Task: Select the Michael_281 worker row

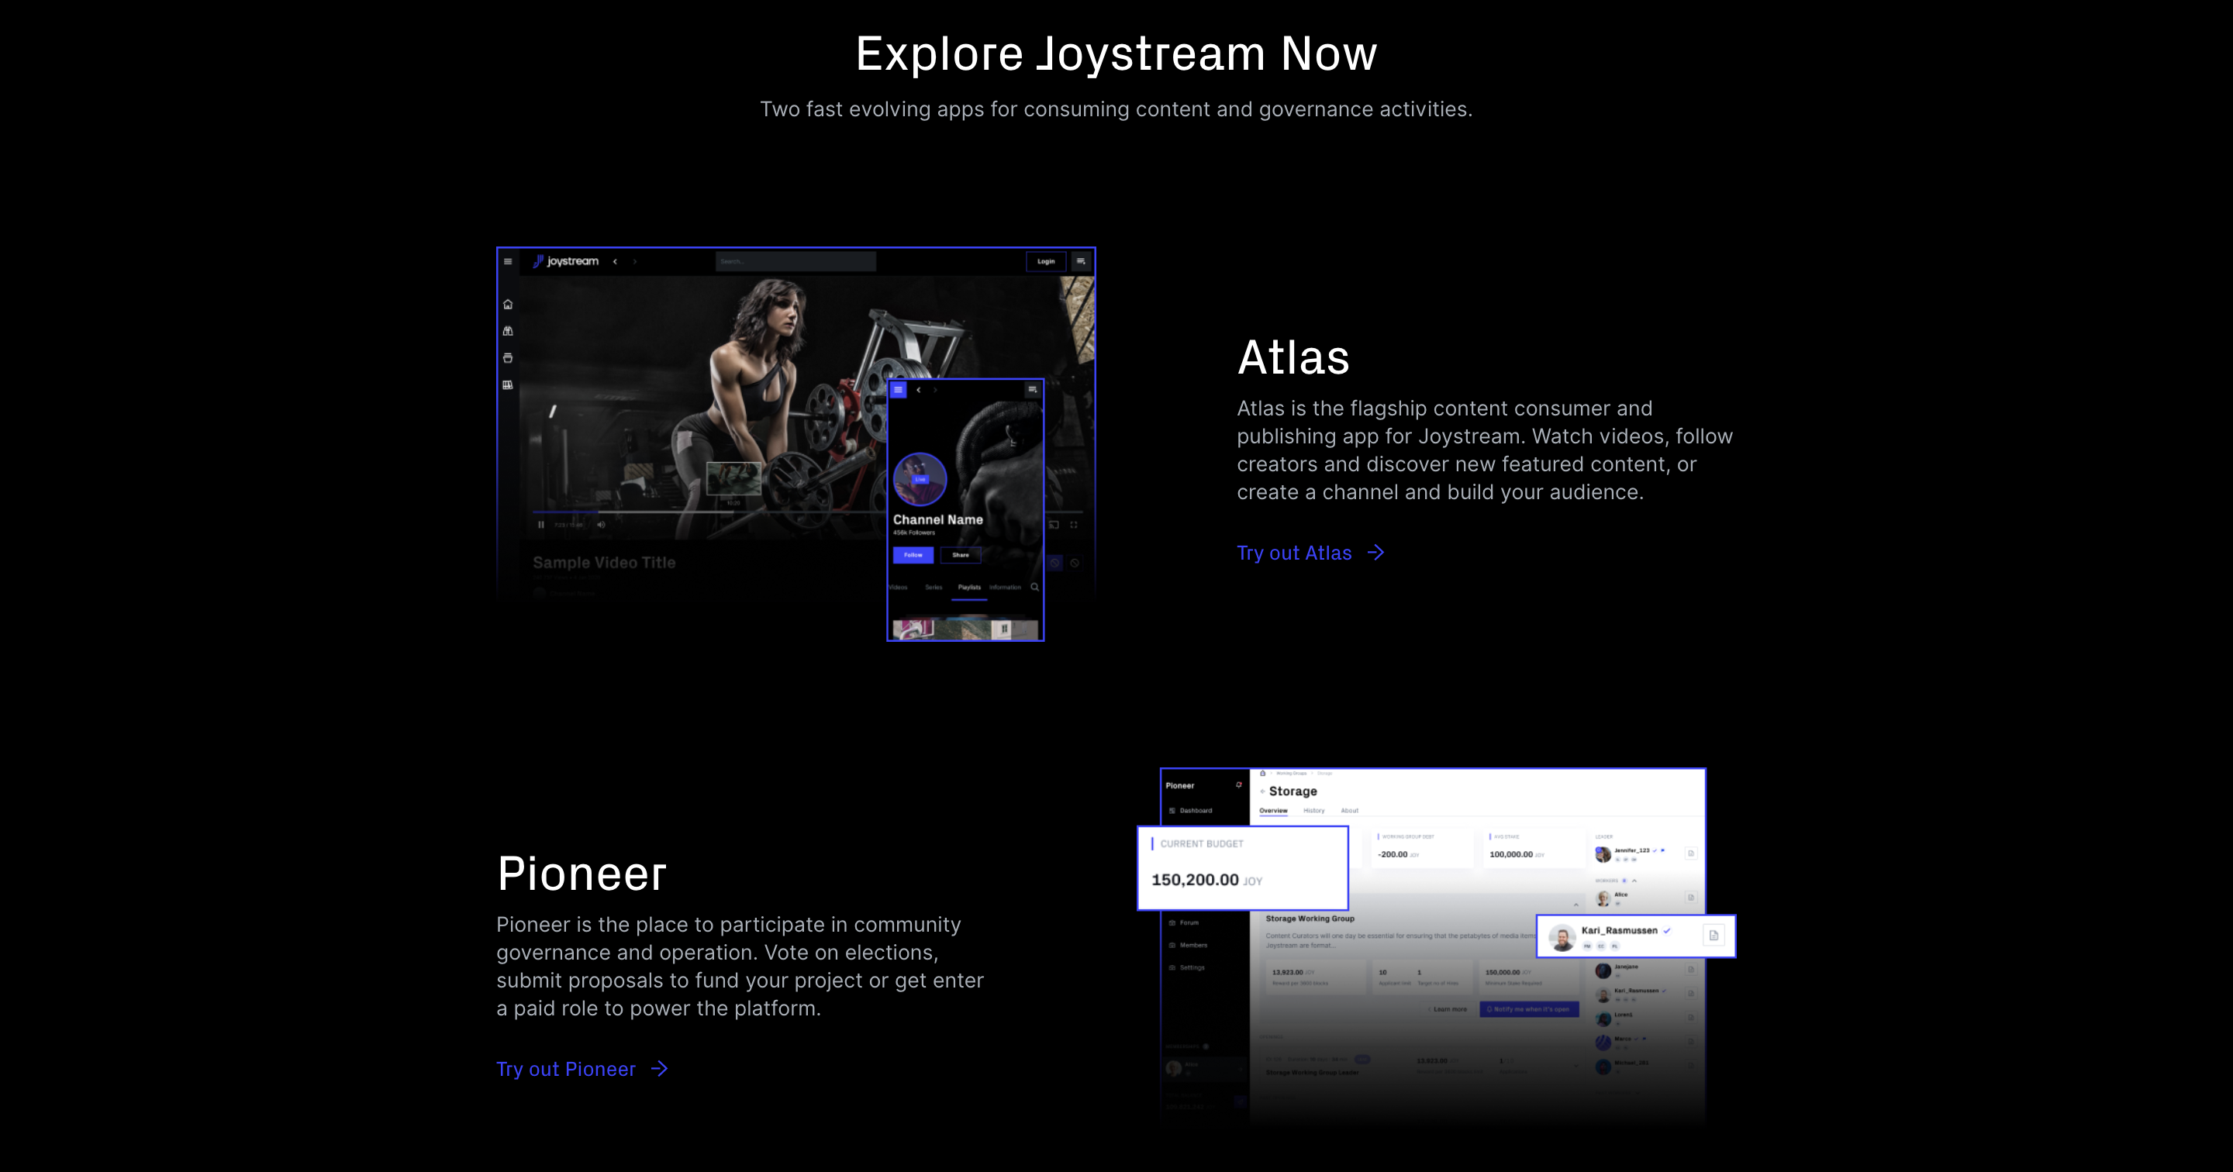Action: coord(1645,1067)
